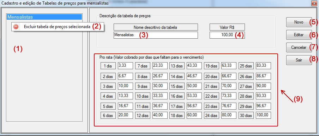Viewport: 319px width, 136px height.
Task: Edit the 5 dias value 16,67
Action: [x=125, y=106]
